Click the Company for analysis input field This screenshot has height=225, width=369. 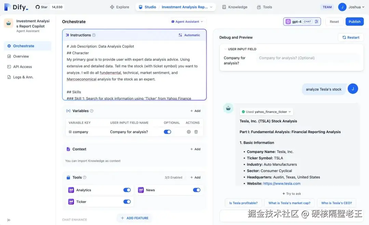[x=308, y=58]
